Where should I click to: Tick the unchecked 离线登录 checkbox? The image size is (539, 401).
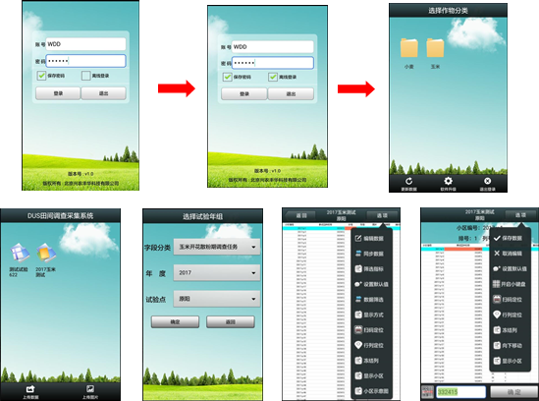coord(86,76)
